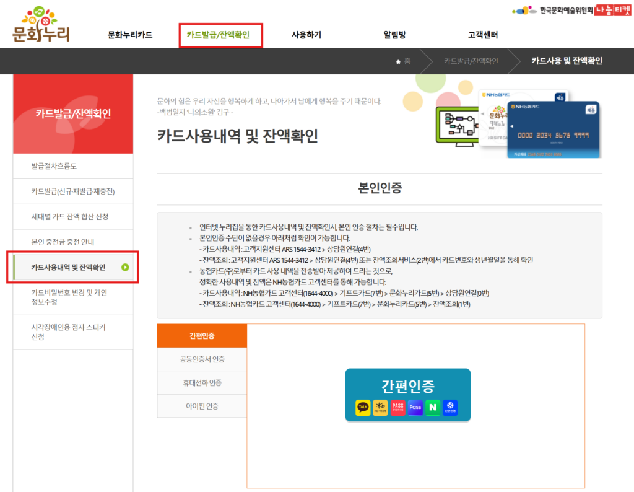Image resolution: width=634 pixels, height=492 pixels.
Task: Click the line starting '잔액조회 : NH농협카드 고객센터(1644-4000)'
Action: (335, 304)
